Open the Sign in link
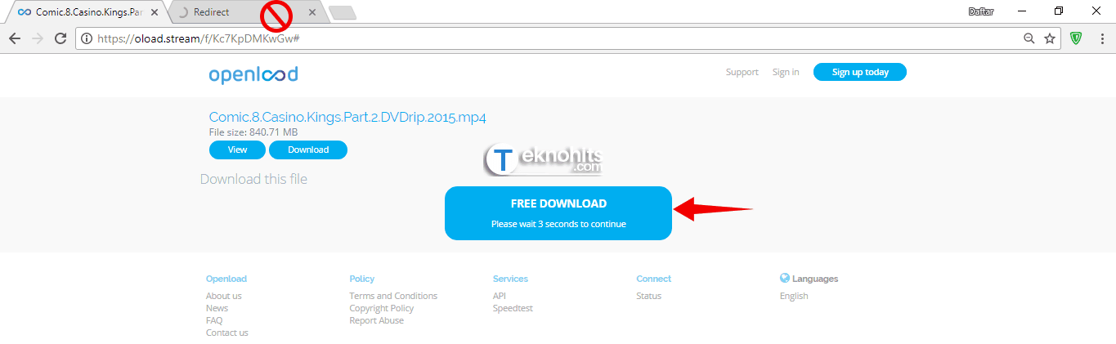This screenshot has width=1116, height=344. (x=786, y=72)
